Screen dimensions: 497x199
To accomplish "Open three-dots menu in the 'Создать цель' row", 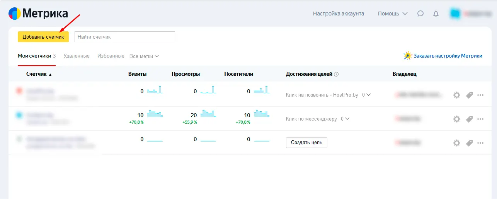I will tap(480, 143).
